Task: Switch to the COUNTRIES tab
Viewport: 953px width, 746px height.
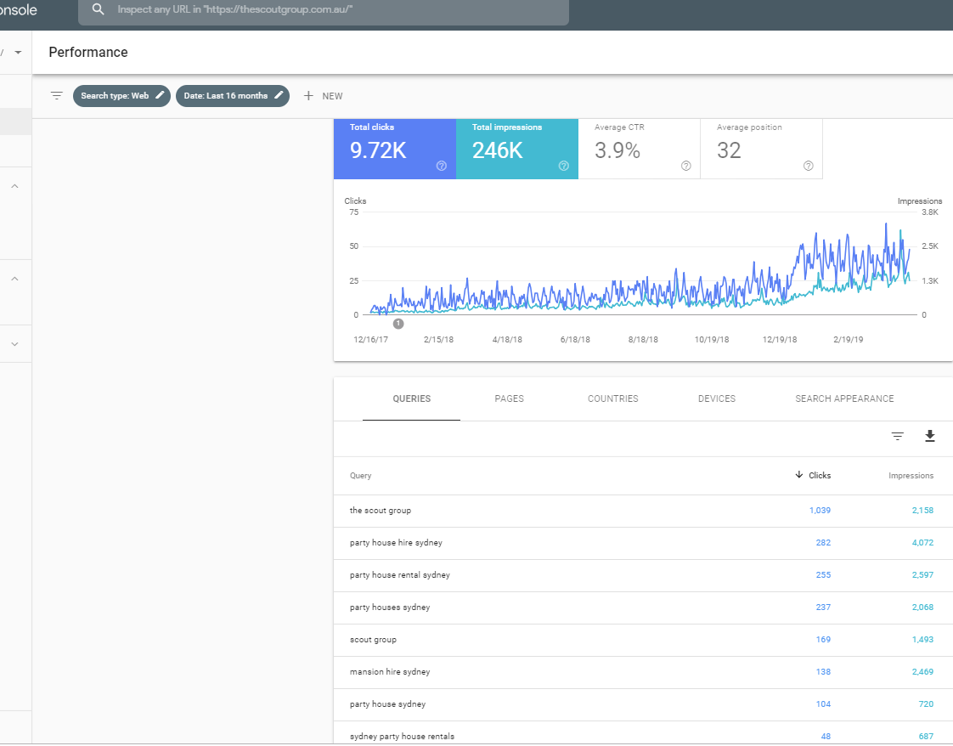Action: 612,398
